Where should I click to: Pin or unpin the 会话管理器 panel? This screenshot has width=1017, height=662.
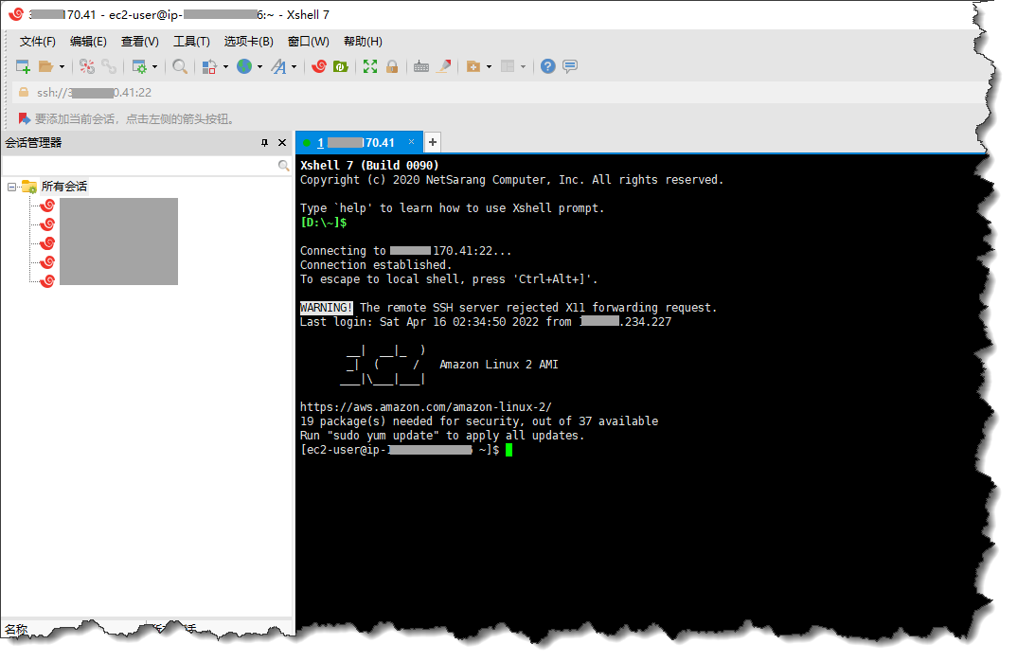click(x=264, y=143)
